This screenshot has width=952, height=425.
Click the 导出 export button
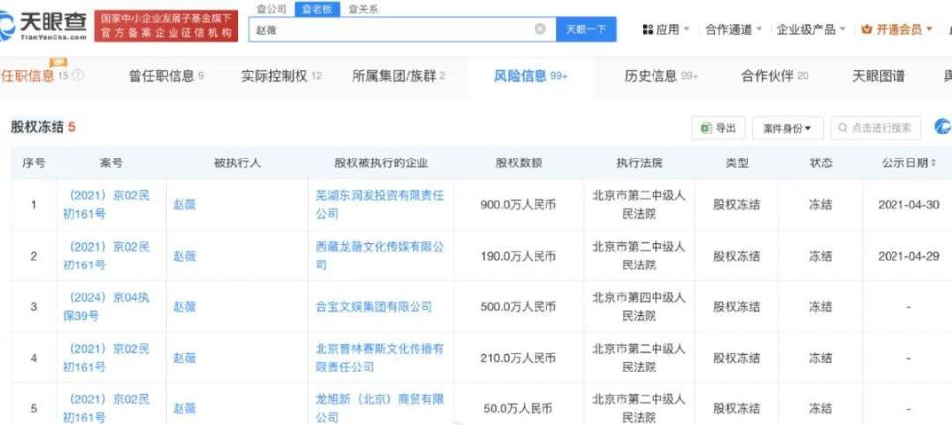pos(718,128)
